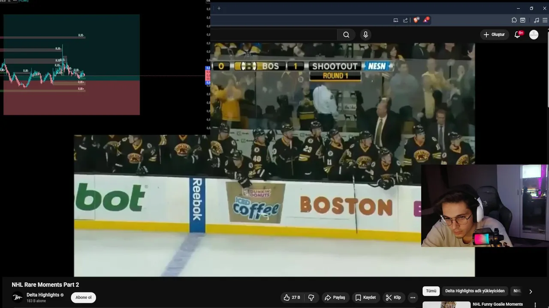Select the Tümü filter chip
The width and height of the screenshot is (549, 308).
pyautogui.click(x=431, y=291)
